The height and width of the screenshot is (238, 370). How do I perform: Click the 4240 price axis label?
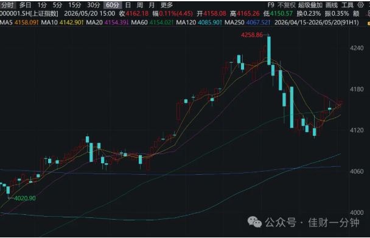click(357, 48)
